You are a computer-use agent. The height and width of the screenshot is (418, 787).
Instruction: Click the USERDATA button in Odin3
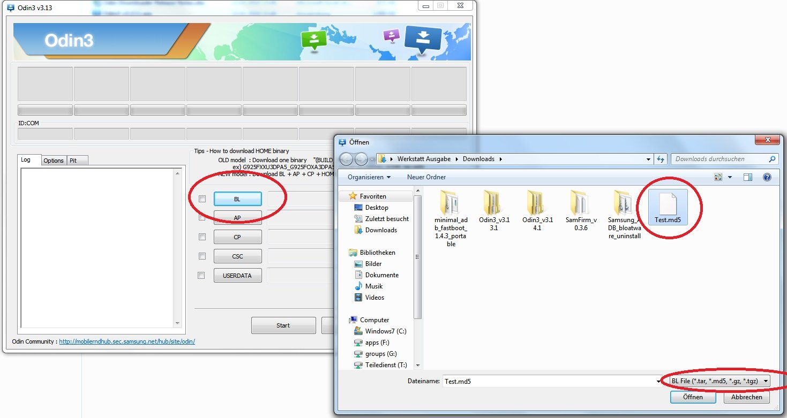pyautogui.click(x=237, y=276)
